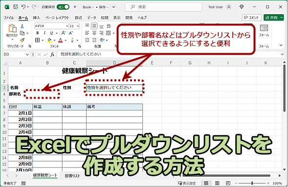Select the Normal view button in status bar
Screen dimensions: 288x187
206,183
